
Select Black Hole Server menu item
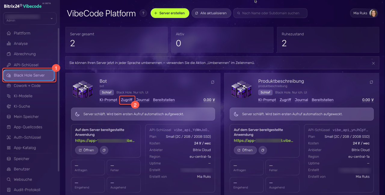(x=29, y=75)
